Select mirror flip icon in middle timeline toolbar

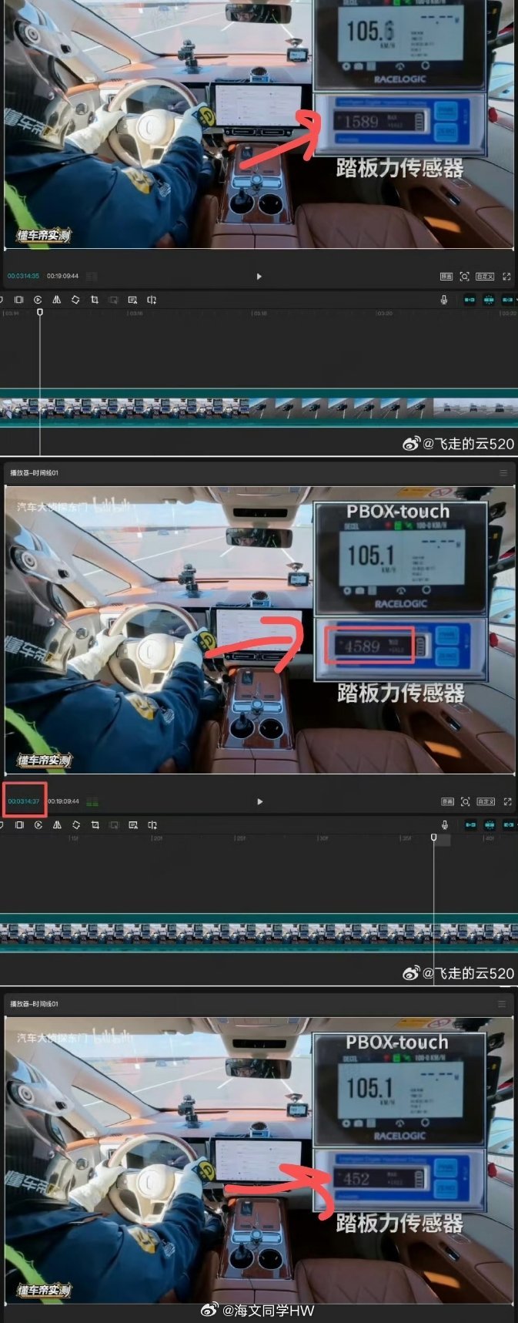click(57, 825)
